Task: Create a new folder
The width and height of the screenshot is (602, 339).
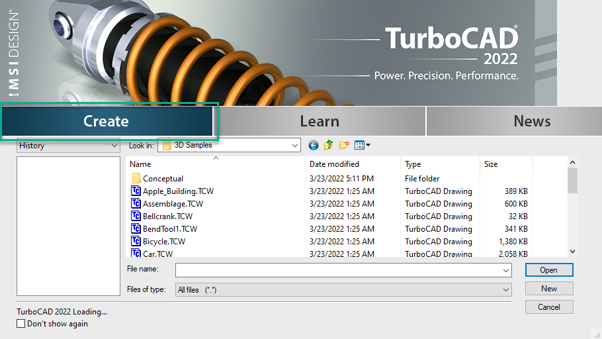Action: pos(343,145)
